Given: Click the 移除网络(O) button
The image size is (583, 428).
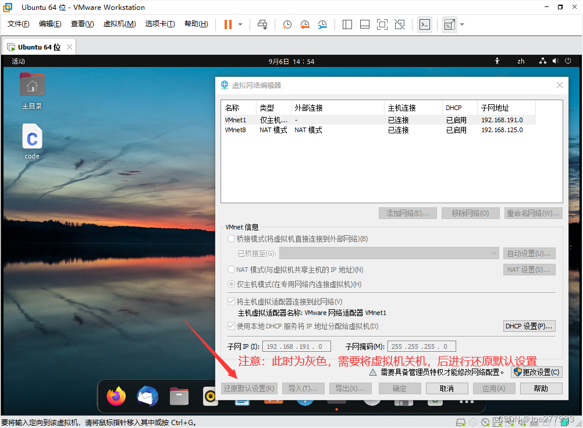Looking at the screenshot, I should point(470,213).
